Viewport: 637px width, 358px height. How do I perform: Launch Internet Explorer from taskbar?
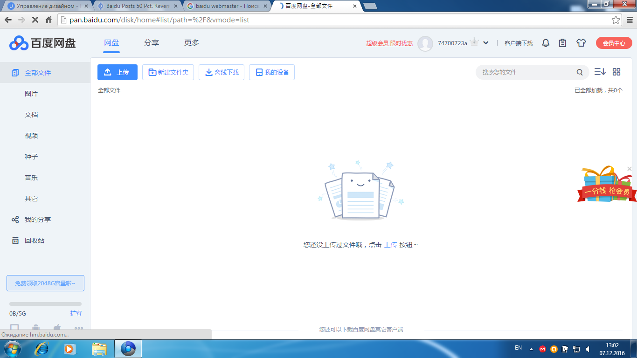(x=42, y=348)
